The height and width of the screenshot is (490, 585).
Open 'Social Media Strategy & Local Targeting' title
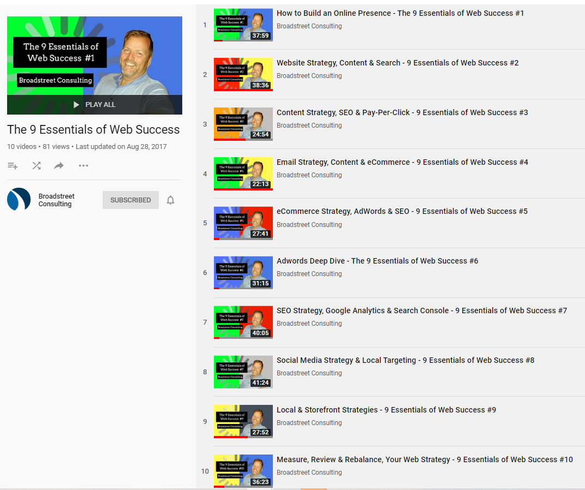pyautogui.click(x=405, y=361)
